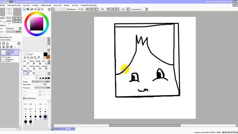
Task: Adjust the Плотность density slider
Action: [x=42, y=88]
